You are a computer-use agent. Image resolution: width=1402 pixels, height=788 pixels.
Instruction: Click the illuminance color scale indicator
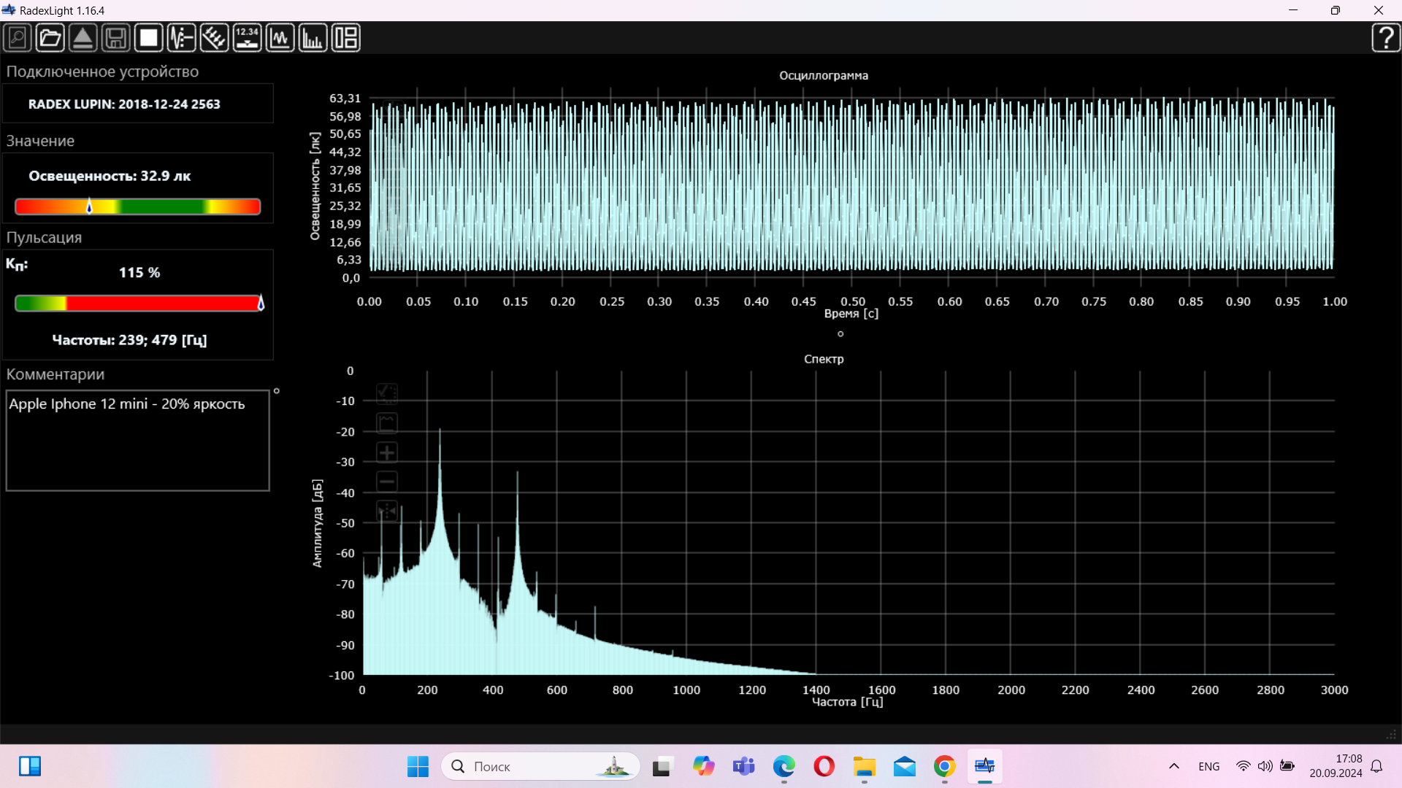(137, 206)
